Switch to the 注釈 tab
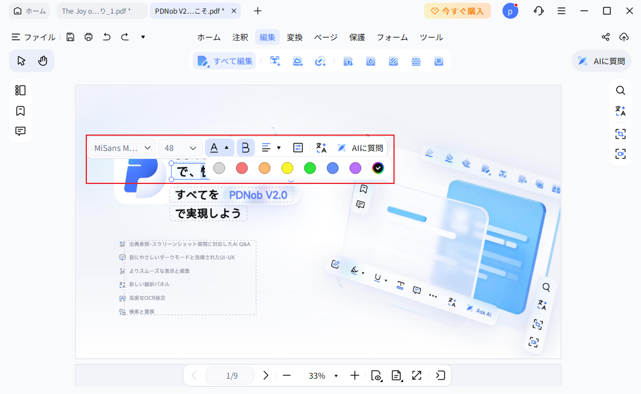 pyautogui.click(x=240, y=37)
